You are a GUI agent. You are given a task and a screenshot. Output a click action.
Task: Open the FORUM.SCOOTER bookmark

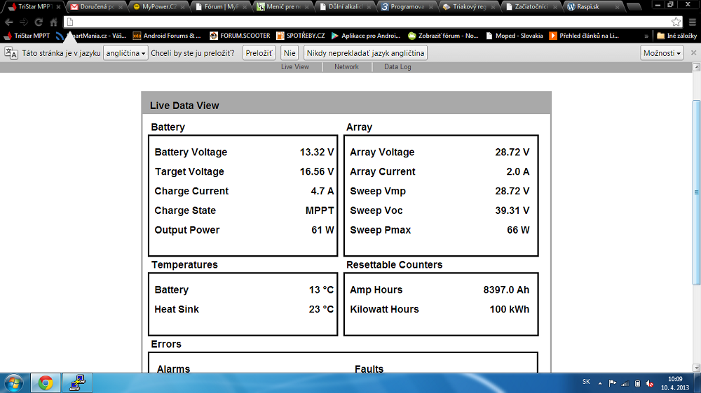[x=240, y=36]
